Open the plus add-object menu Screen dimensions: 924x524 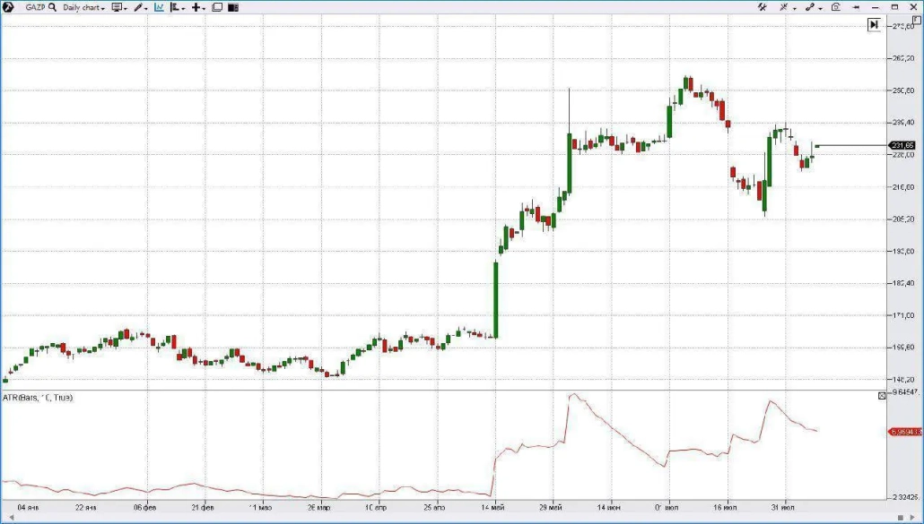[x=198, y=7]
